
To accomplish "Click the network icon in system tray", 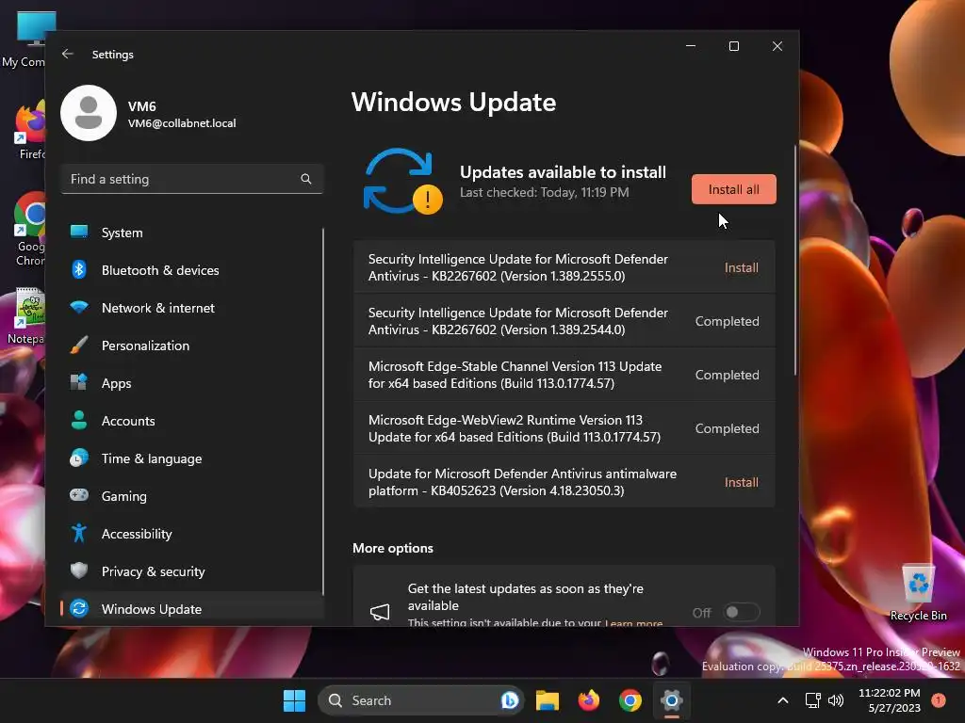I will tap(813, 700).
